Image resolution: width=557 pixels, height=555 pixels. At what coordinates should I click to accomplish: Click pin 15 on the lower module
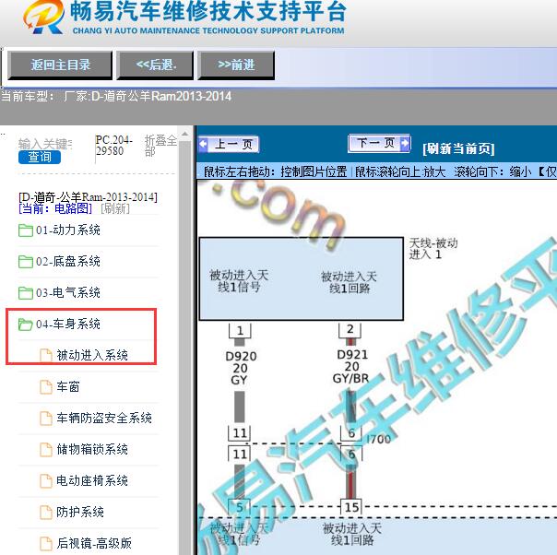click(351, 507)
